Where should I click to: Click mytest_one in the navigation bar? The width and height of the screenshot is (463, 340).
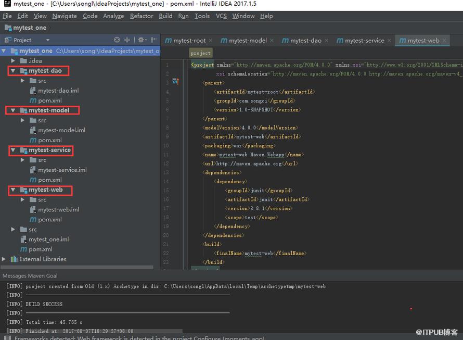(30, 28)
